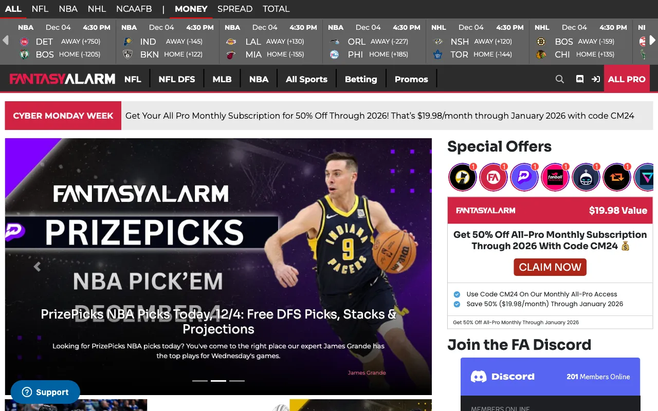
Task: Open the NSH at TOR game card
Action: pos(478,41)
